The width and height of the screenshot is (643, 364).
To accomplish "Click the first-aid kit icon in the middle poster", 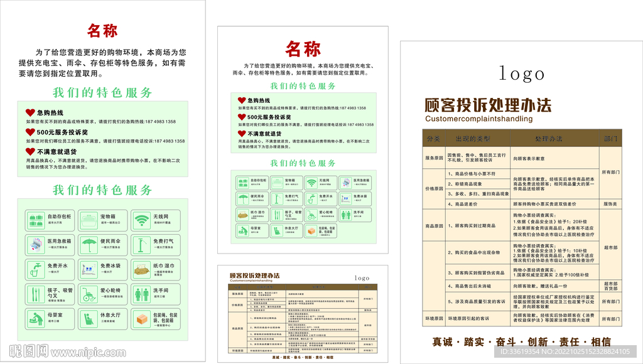I will point(346,183).
